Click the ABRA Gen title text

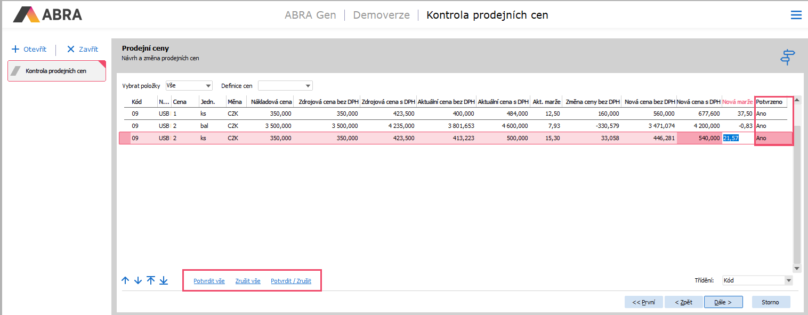(x=311, y=15)
